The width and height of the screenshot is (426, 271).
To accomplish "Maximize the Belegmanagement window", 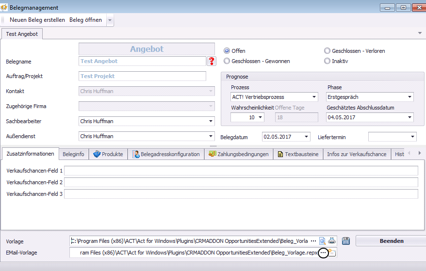I will [x=404, y=8].
